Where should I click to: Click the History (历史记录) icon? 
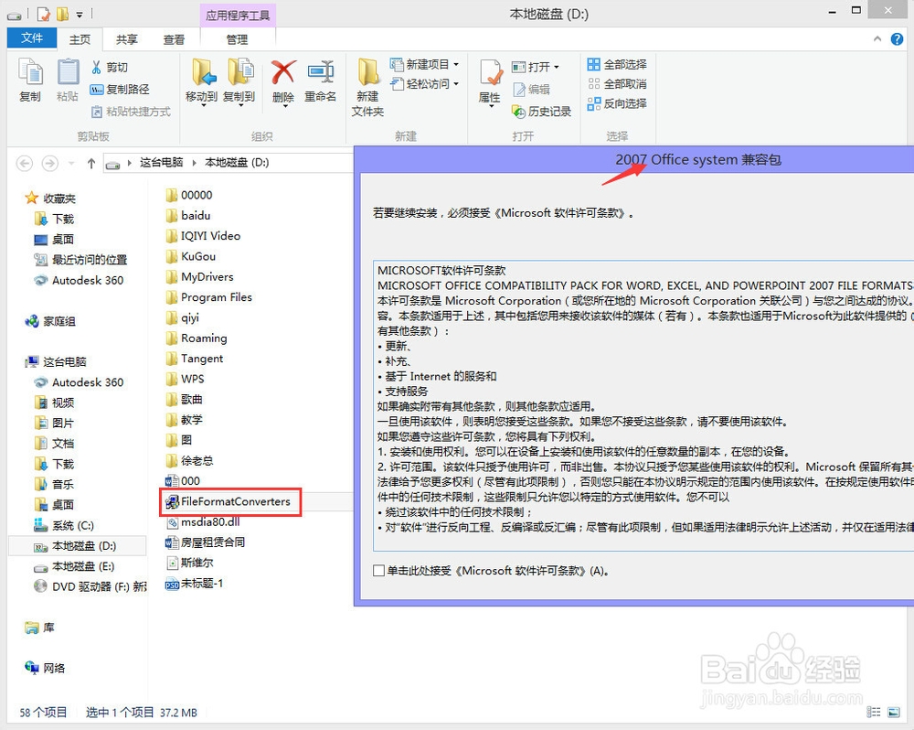click(x=519, y=111)
